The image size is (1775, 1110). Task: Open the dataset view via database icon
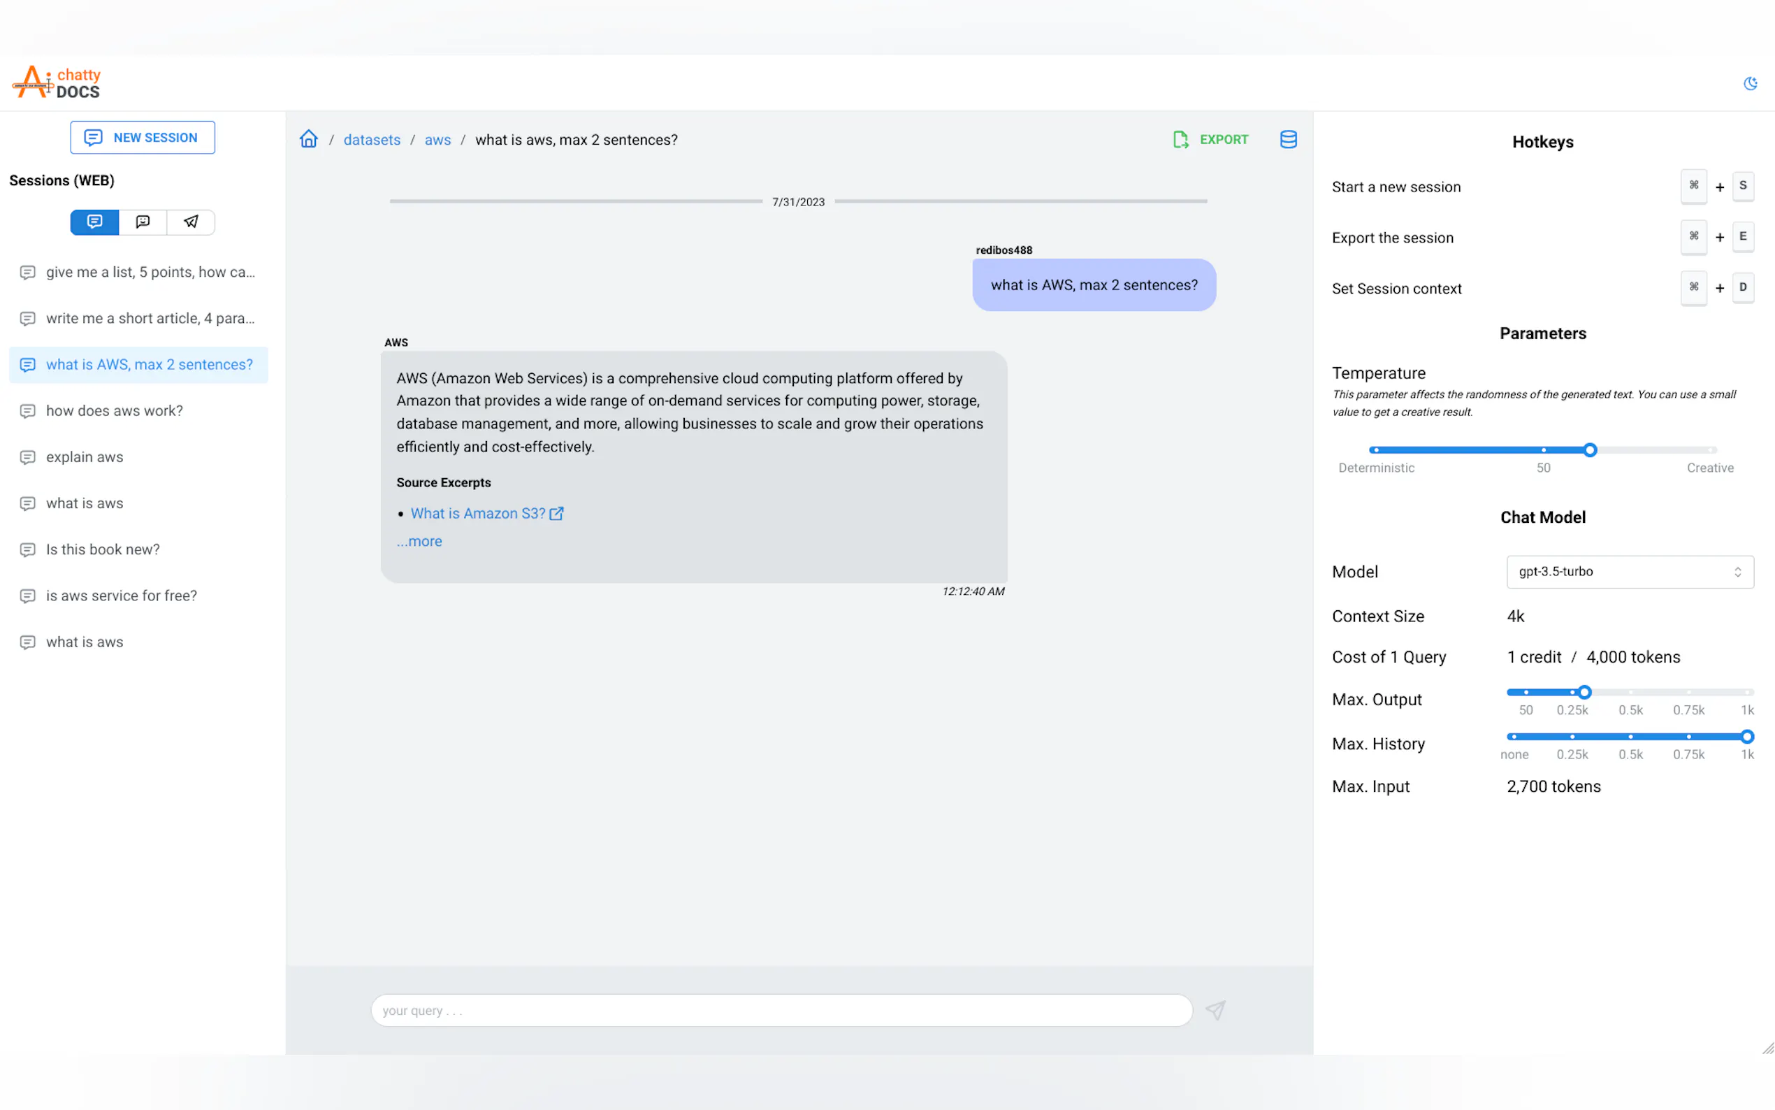click(x=1289, y=138)
